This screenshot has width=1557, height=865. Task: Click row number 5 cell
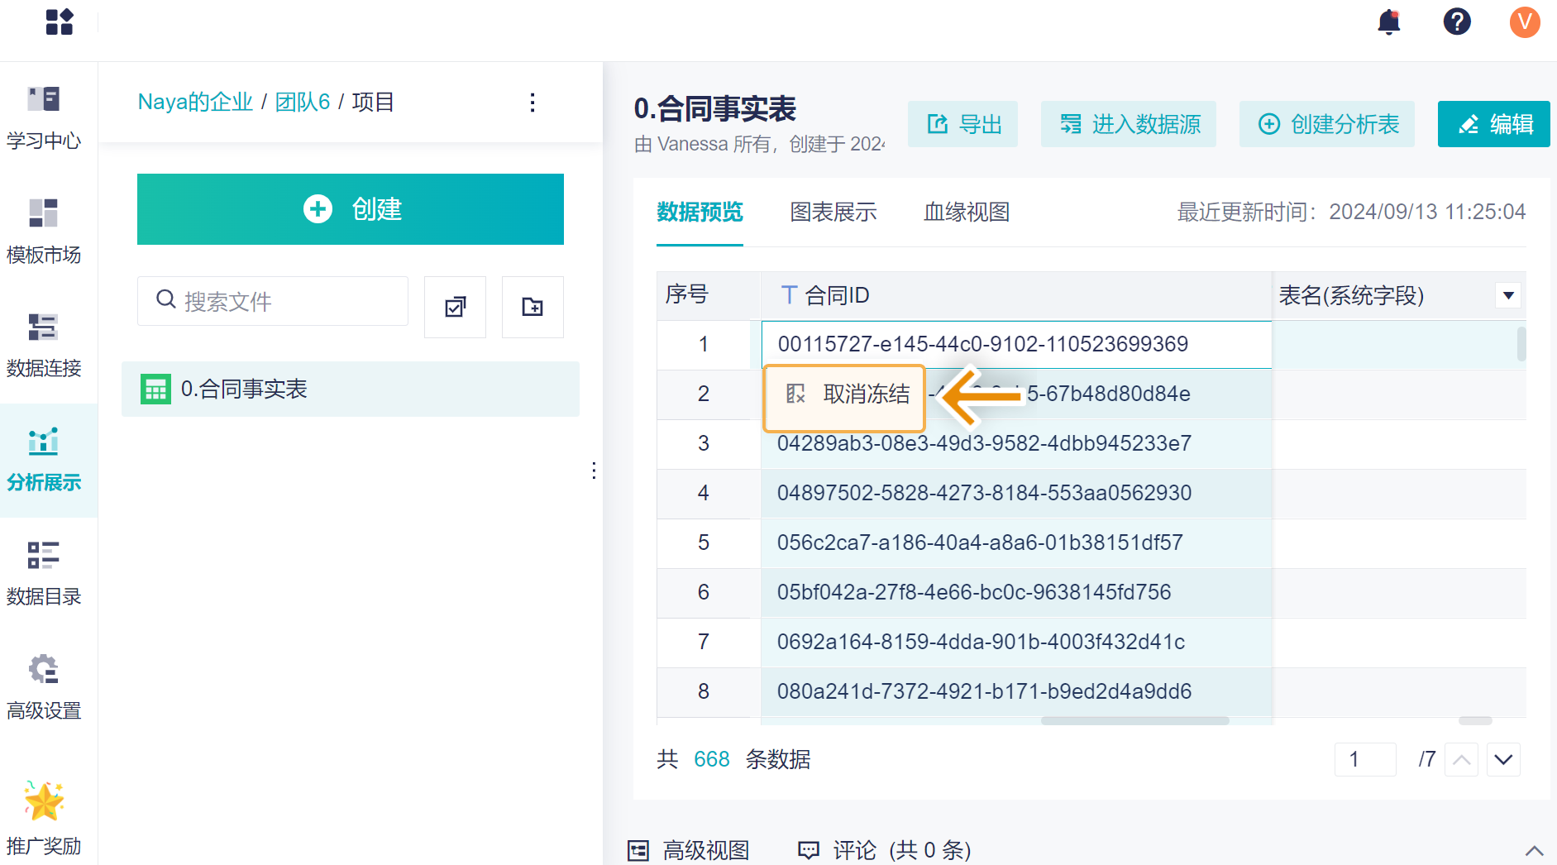click(x=704, y=542)
